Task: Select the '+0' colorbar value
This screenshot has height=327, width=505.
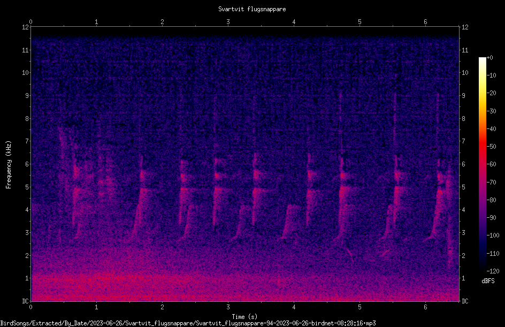Action: pos(489,58)
